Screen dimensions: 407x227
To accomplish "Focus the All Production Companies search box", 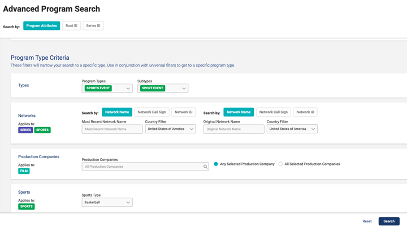I will (141, 167).
